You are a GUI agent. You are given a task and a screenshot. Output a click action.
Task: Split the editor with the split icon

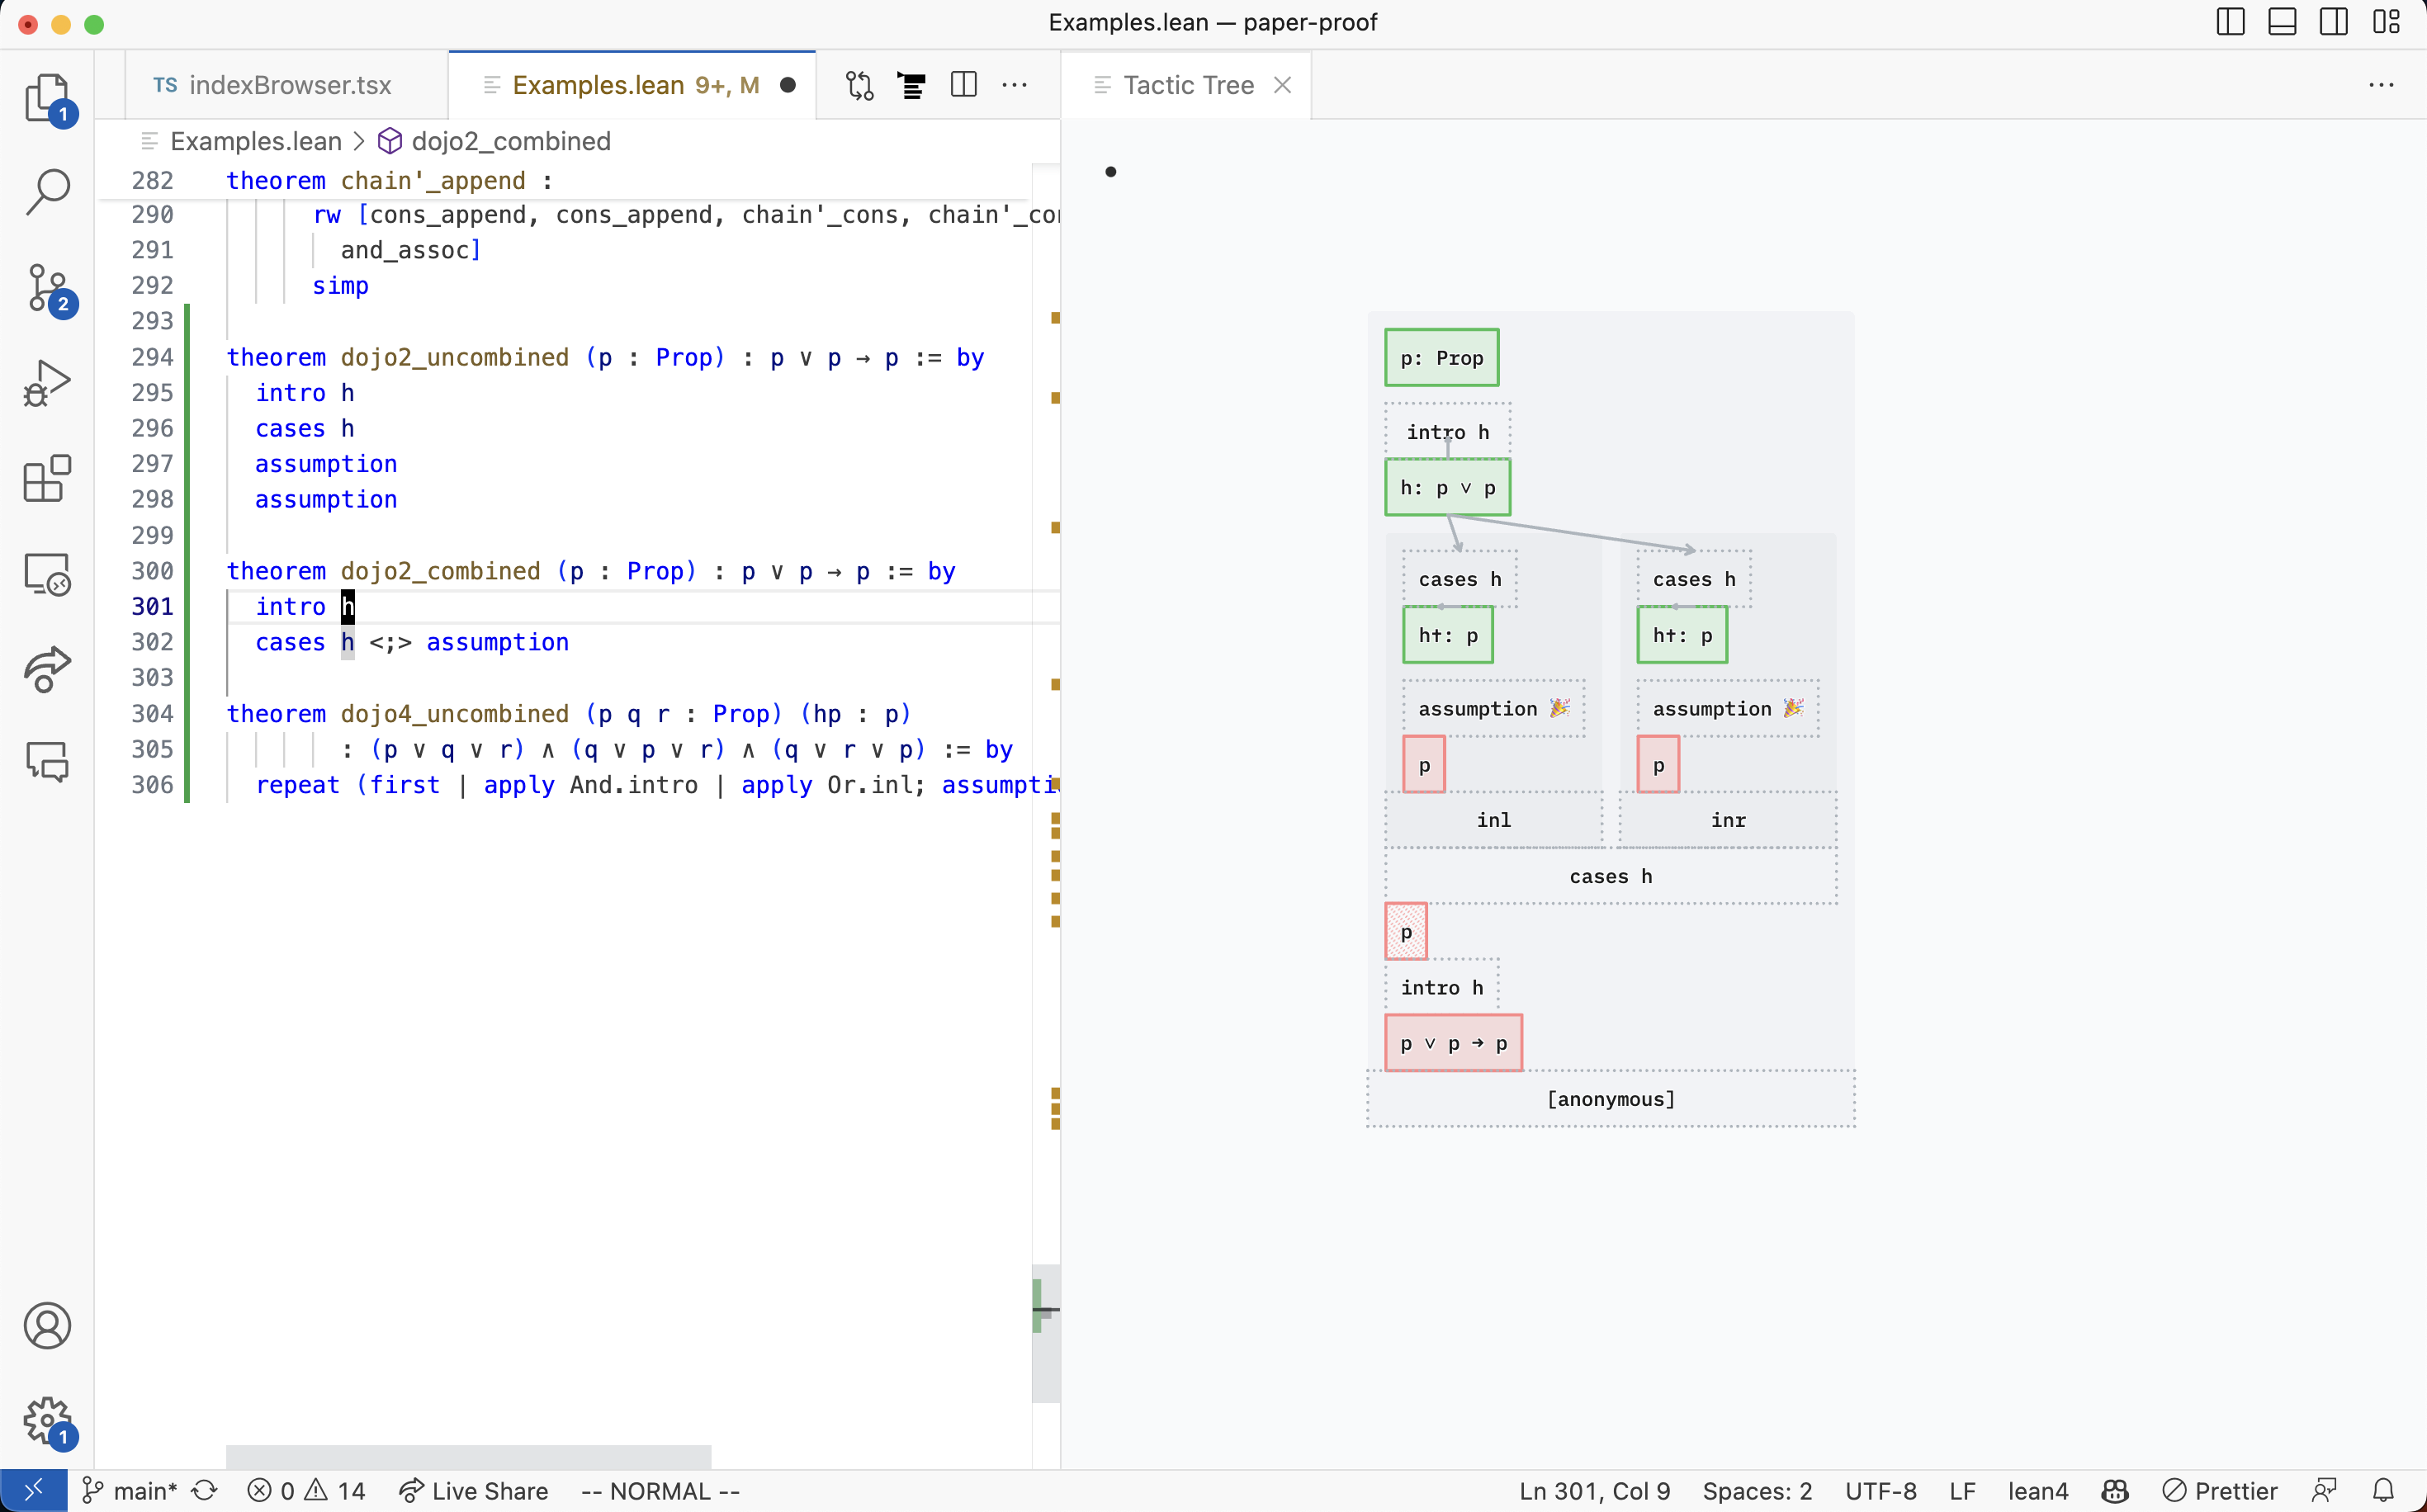click(x=963, y=85)
